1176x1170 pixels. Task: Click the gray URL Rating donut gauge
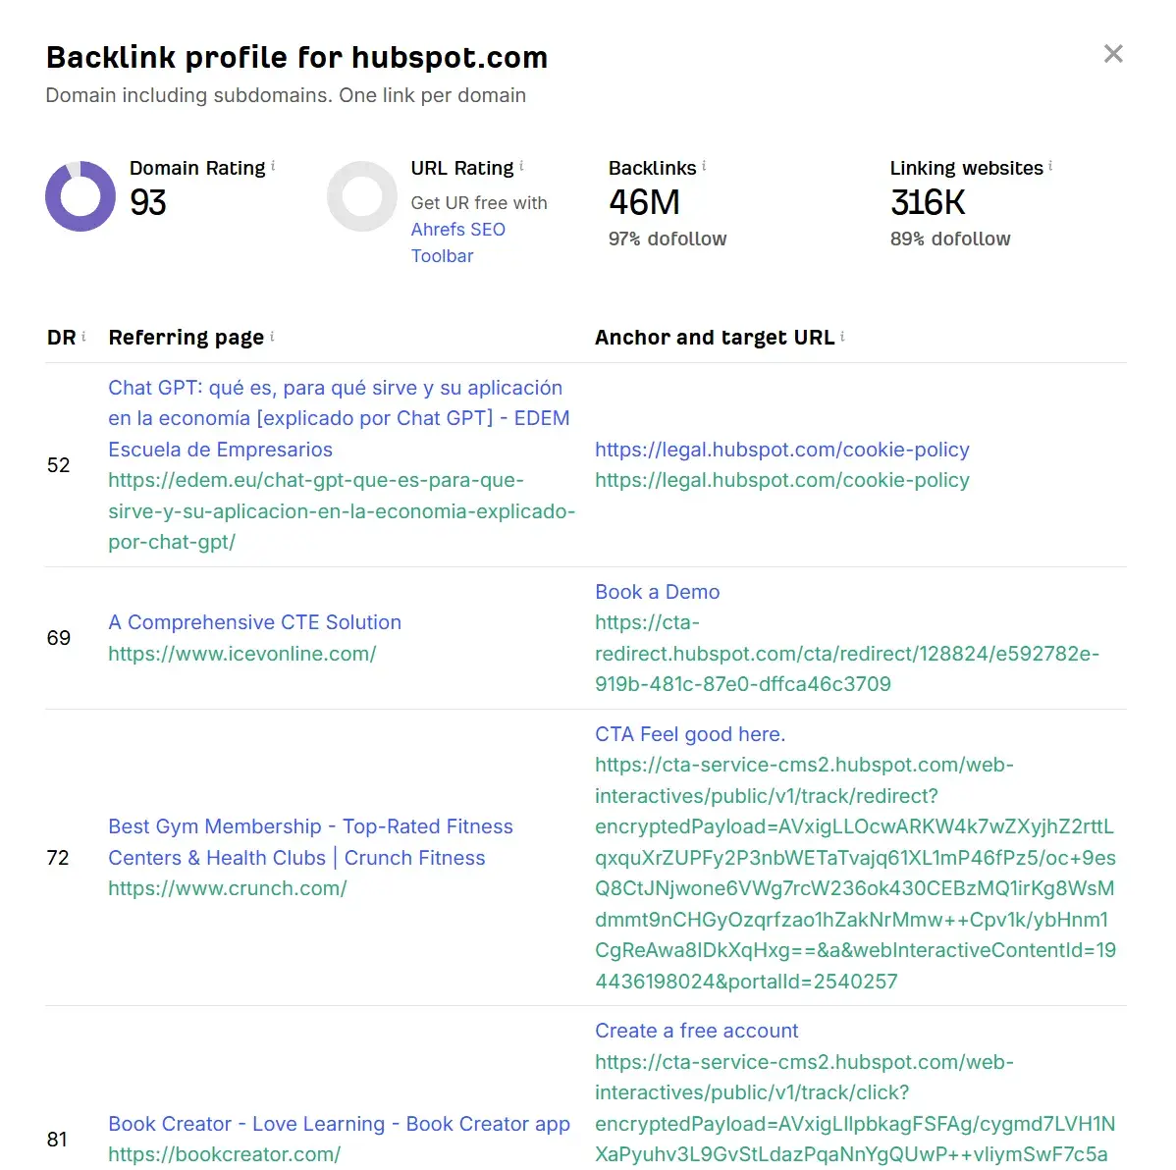pyautogui.click(x=362, y=196)
